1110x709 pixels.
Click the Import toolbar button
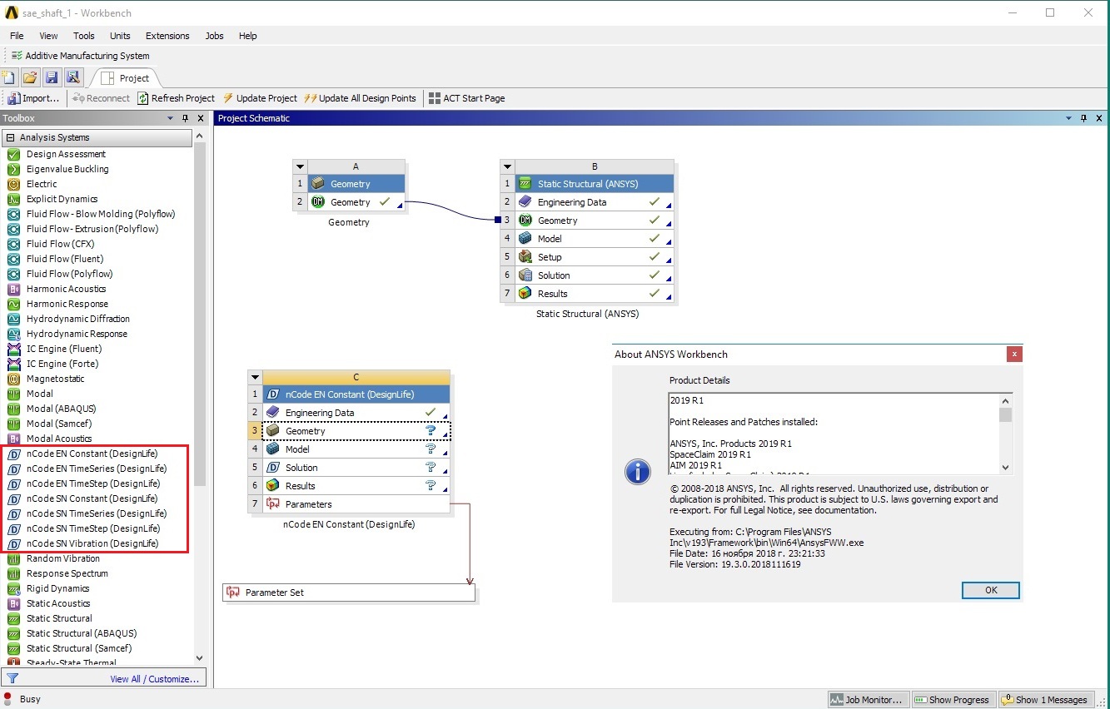point(34,98)
